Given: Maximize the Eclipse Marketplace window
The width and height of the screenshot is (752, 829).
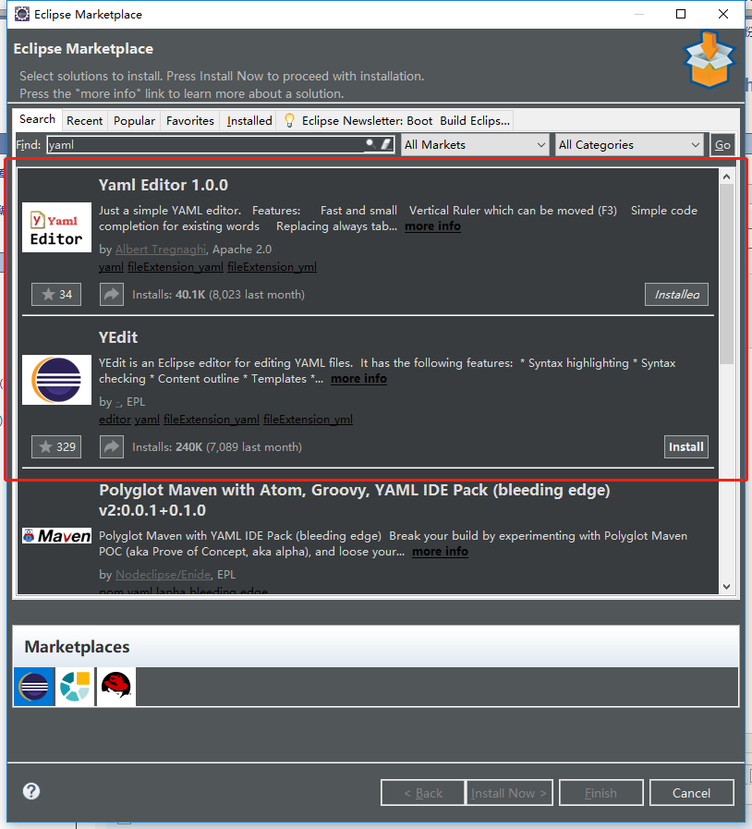Looking at the screenshot, I should [681, 14].
